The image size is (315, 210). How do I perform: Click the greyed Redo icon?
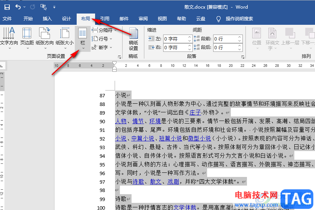[x=32, y=7]
